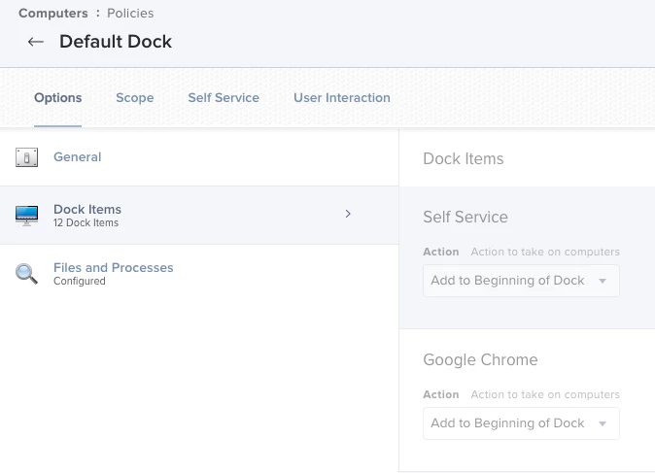Click the General light switch icon
This screenshot has height=473, width=655.
[x=26, y=157]
